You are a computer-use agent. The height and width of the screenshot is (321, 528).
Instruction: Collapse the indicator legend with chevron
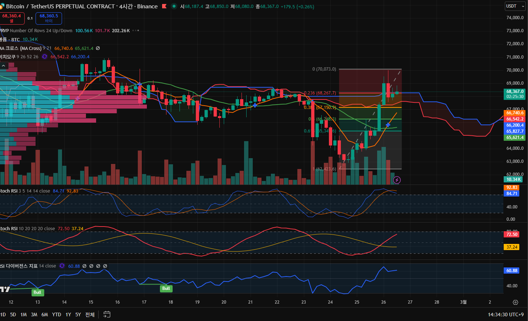coord(4,66)
